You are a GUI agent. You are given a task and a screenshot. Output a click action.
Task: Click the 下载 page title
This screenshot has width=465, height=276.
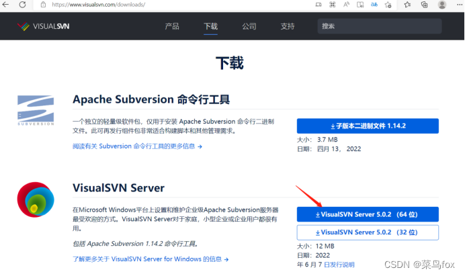pos(230,63)
